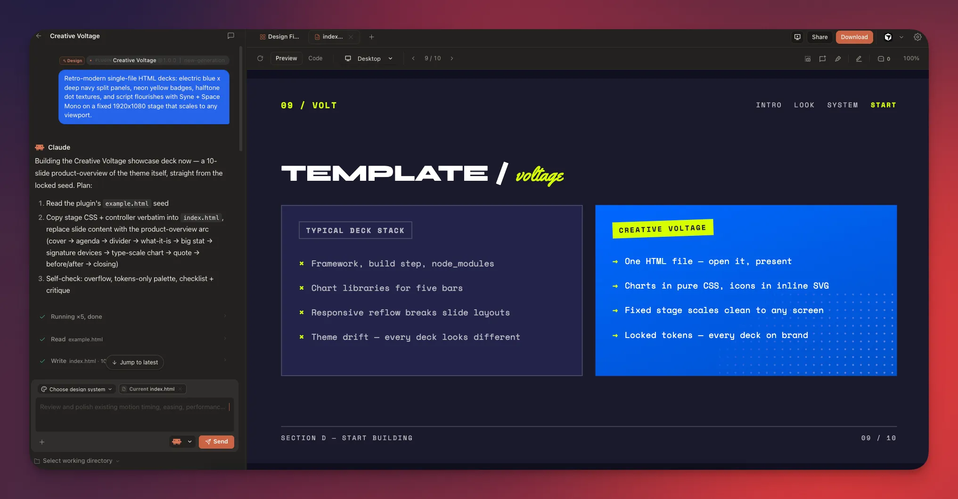The height and width of the screenshot is (499, 958).
Task: Click the Creative Voltage project title
Action: pos(75,36)
